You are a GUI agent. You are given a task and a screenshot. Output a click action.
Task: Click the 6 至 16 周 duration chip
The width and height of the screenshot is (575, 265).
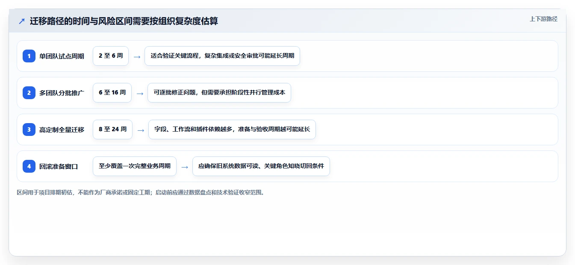(112, 93)
